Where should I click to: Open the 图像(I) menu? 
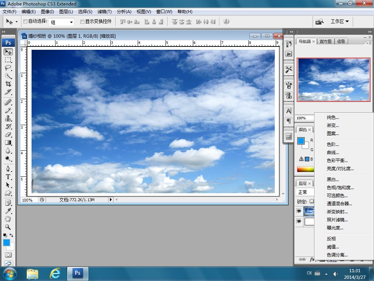click(47, 12)
